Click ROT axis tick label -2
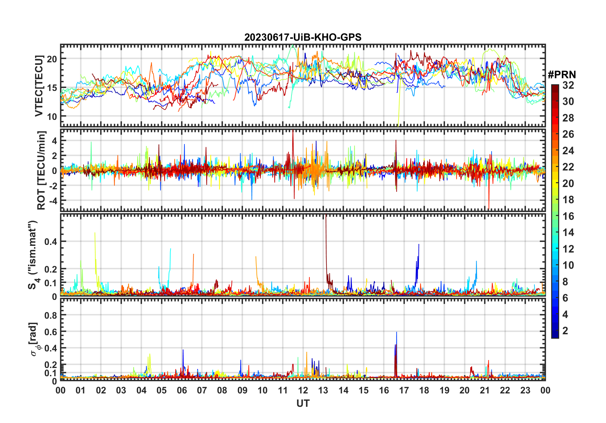Image resolution: width=606 pixels, height=423 pixels. click(x=53, y=186)
